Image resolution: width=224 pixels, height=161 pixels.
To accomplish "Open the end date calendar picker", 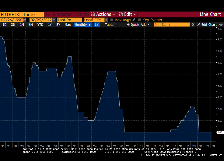I will pyautogui.click(x=54, y=20).
